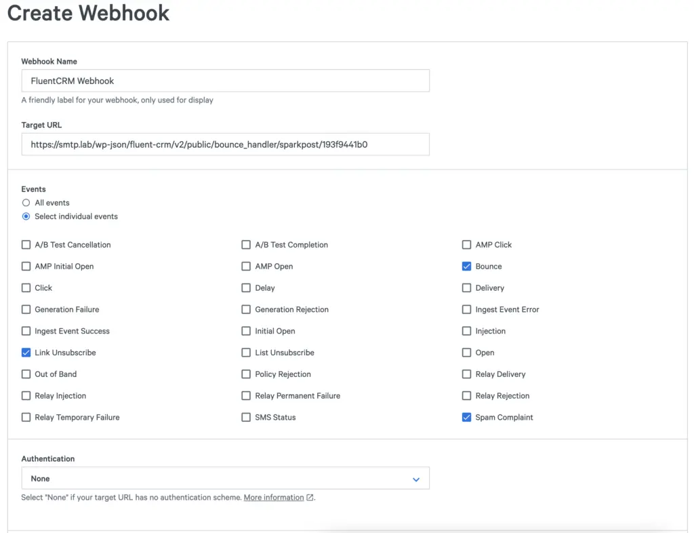Tick the Policy Rejection checkbox

point(246,374)
